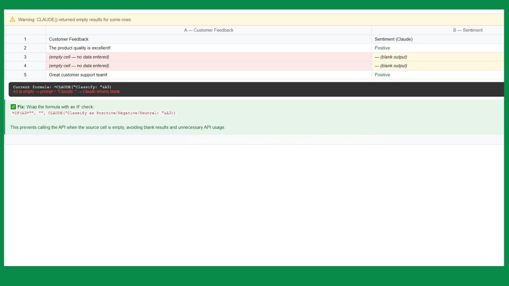This screenshot has width=509, height=286.
Task: Click cell 'Great customer support team!'
Action: [x=209, y=75]
